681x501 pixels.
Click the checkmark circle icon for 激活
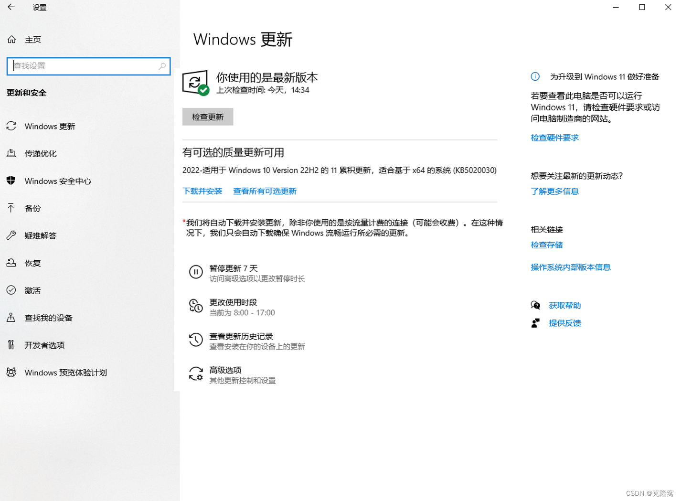[11, 290]
